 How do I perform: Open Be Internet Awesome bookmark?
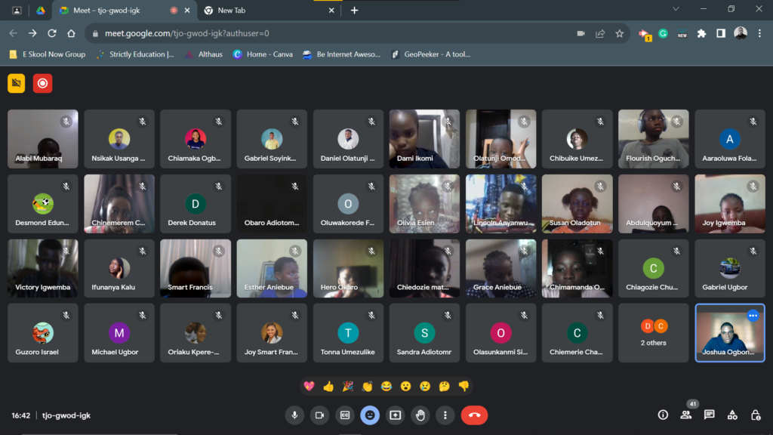(x=342, y=54)
